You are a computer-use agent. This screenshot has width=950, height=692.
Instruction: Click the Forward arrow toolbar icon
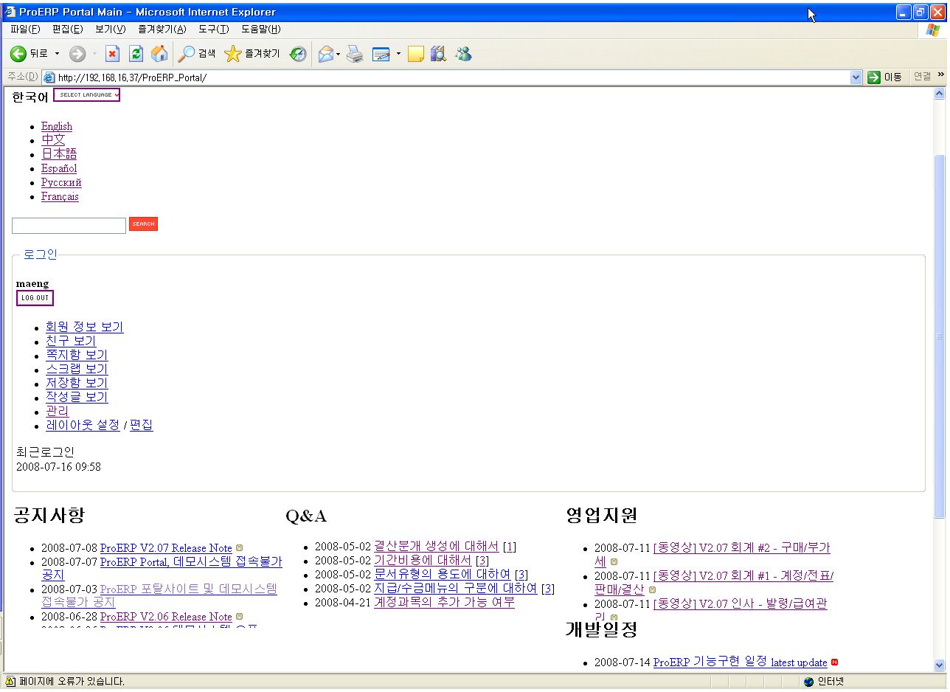77,54
